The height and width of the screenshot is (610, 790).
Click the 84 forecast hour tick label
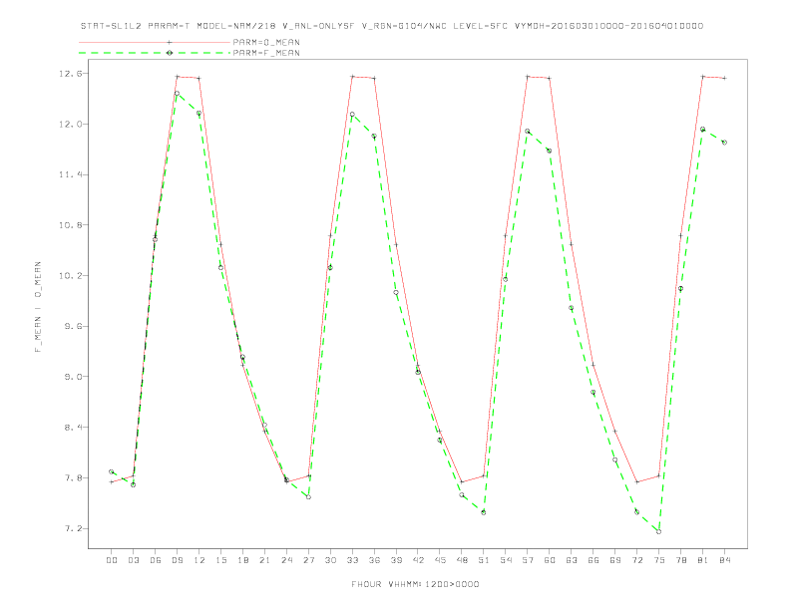(724, 560)
